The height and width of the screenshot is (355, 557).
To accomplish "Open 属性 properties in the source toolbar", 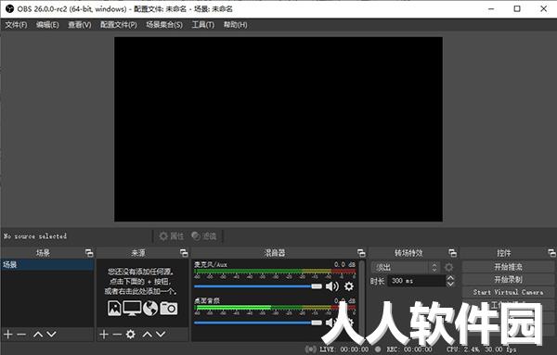I will (172, 236).
